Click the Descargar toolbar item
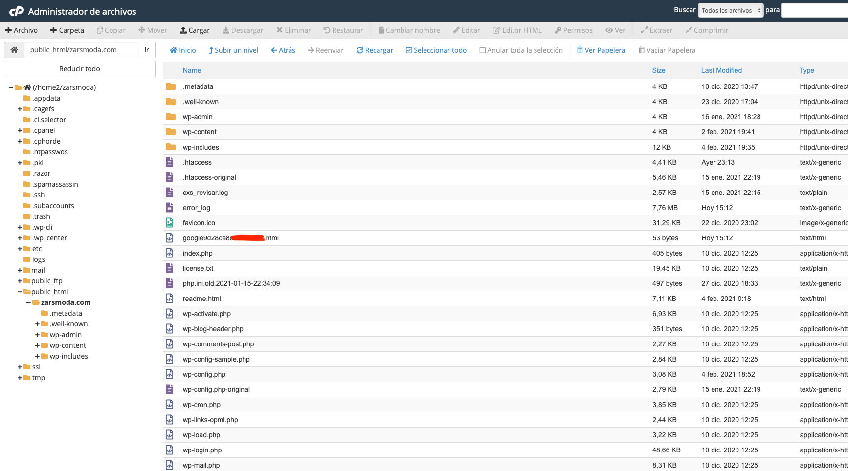Image resolution: width=848 pixels, height=471 pixels. [x=243, y=30]
